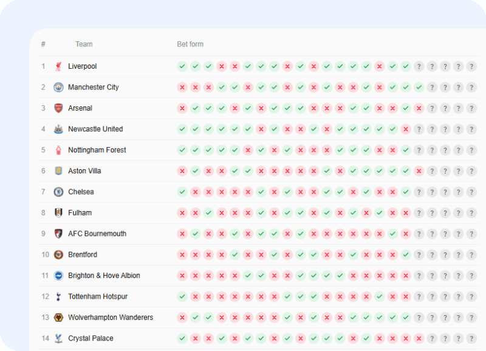The height and width of the screenshot is (351, 486).
Task: Click Chelsea's first bet form checkmark
Action: pyautogui.click(x=182, y=192)
